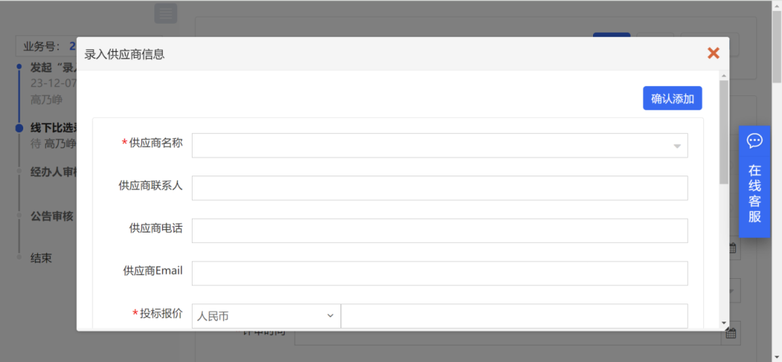Screen dimensions: 782x362
Task: Click the hamburger menu icon at top
Action: pos(166,13)
